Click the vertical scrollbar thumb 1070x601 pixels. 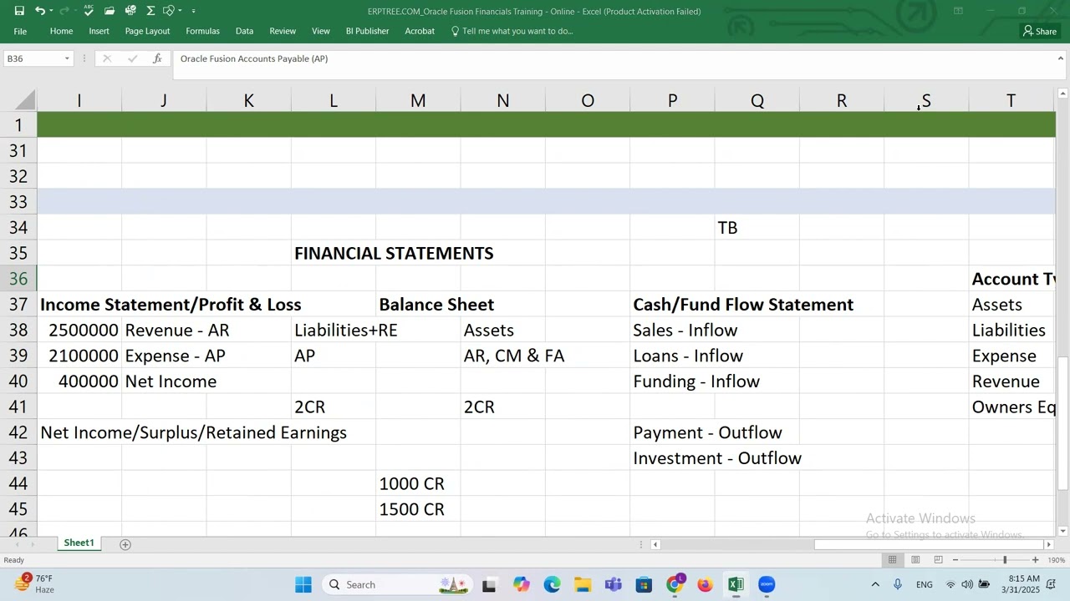(1062, 424)
